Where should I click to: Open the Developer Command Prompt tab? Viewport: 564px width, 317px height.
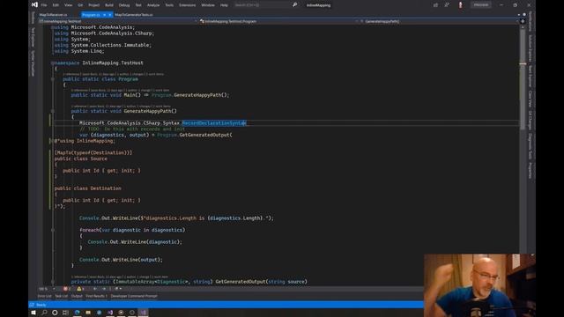[x=134, y=296]
